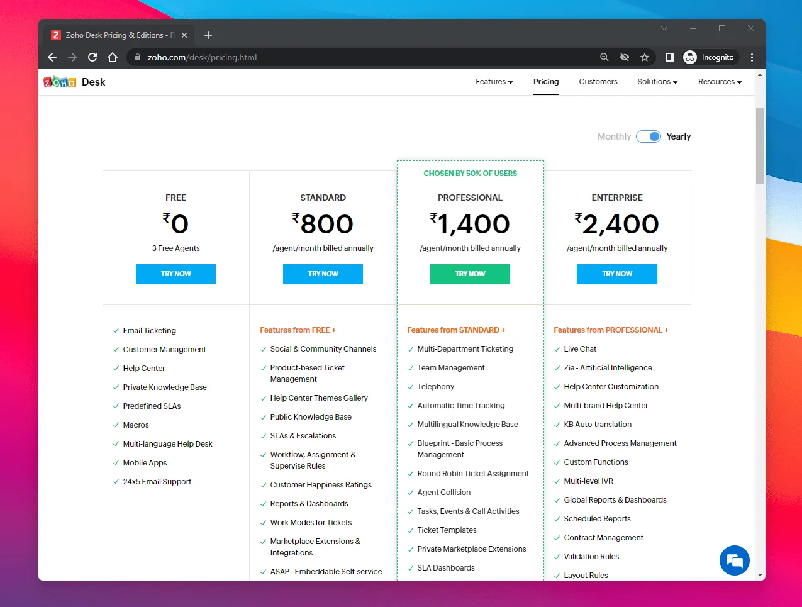
Task: Click TRY NOW for the Free plan
Action: (x=175, y=274)
